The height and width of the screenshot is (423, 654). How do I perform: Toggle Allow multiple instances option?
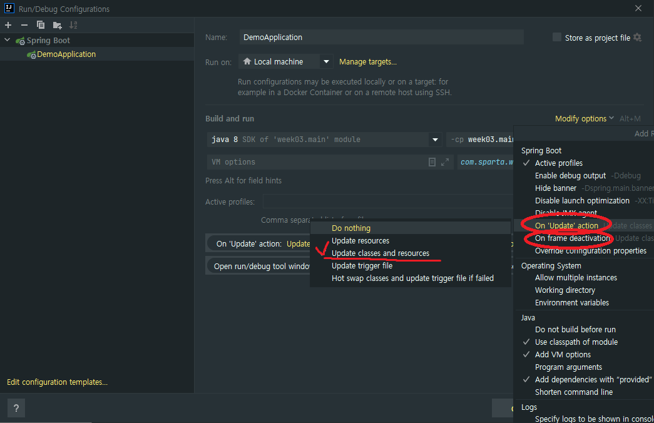pyautogui.click(x=584, y=277)
